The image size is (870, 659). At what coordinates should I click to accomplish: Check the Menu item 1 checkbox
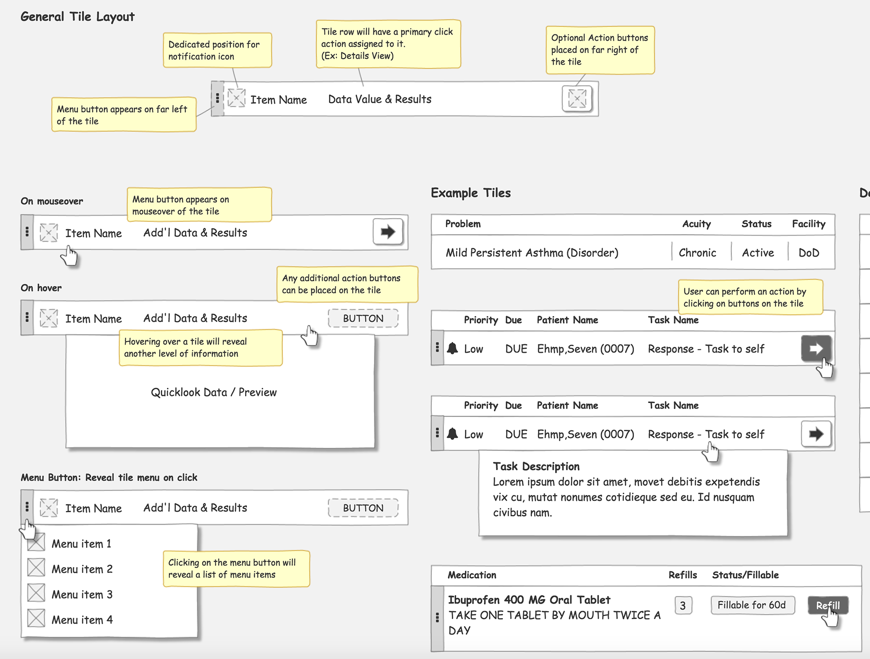click(36, 543)
